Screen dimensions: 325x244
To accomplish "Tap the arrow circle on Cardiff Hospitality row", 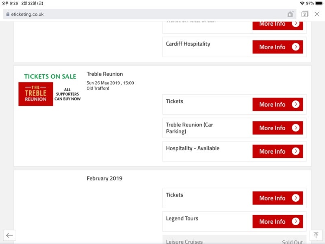I will 296,47.
